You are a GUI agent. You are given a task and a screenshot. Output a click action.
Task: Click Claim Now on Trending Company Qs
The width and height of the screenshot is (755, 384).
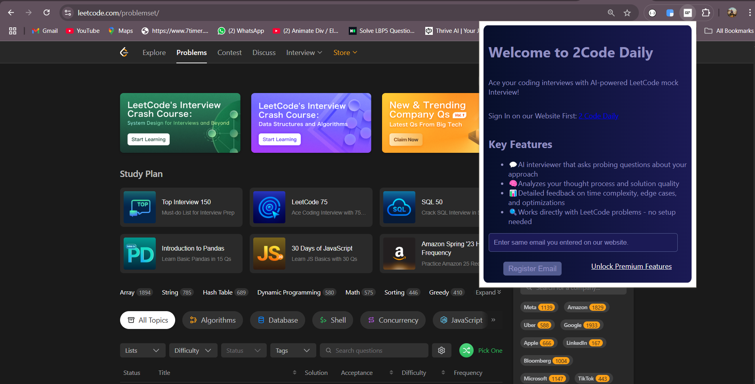coord(406,140)
